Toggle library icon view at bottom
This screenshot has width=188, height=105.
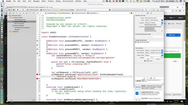coord(136,100)
